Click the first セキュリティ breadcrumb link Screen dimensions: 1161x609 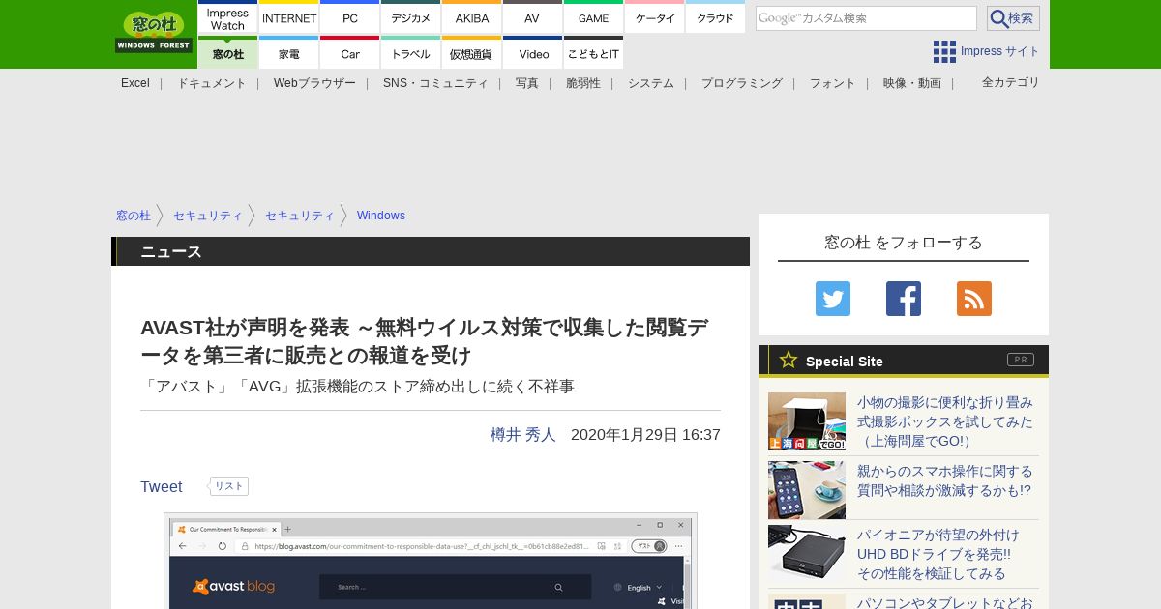click(208, 216)
